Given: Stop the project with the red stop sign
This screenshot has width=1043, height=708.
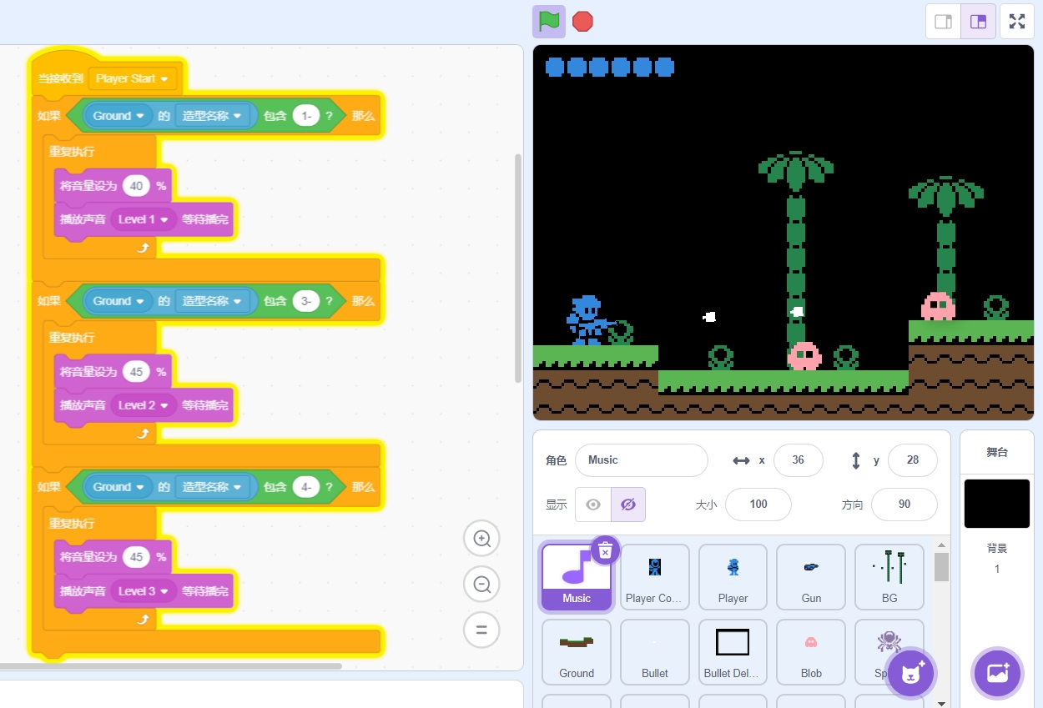Looking at the screenshot, I should pos(582,22).
